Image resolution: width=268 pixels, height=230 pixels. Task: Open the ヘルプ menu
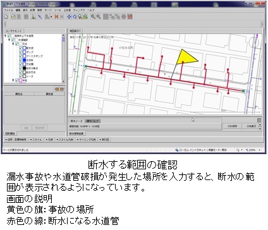click(x=91, y=10)
